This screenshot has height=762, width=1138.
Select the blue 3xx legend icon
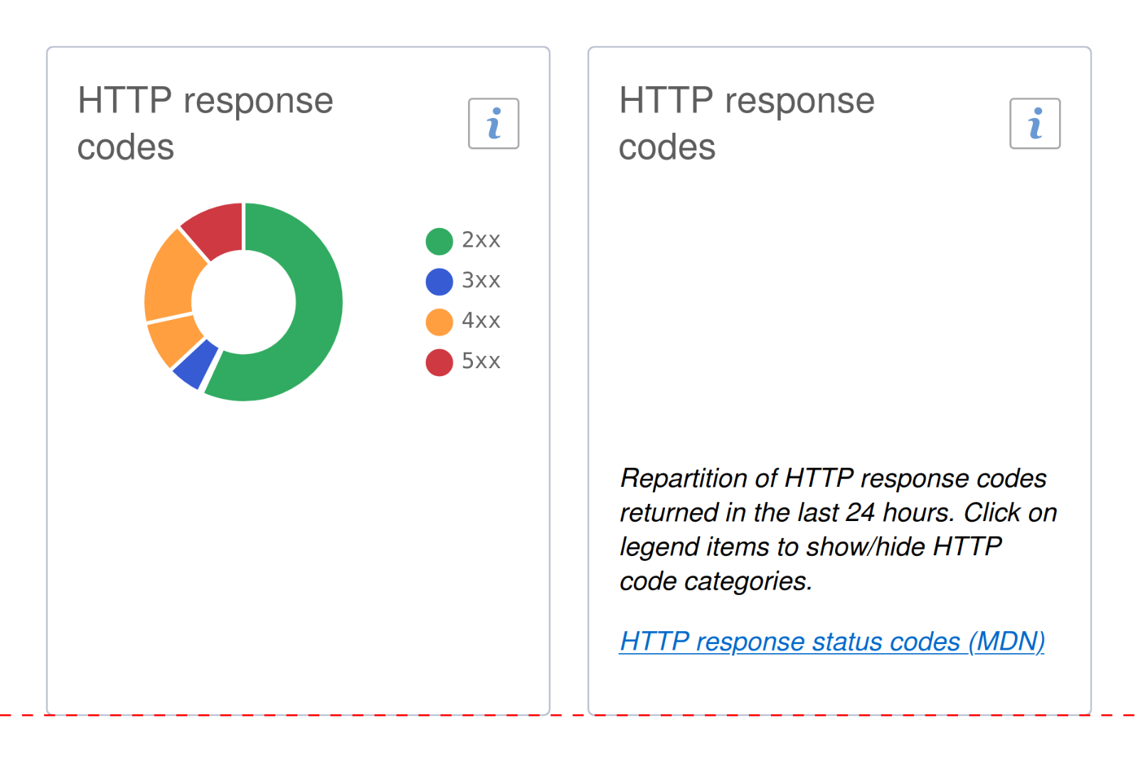[438, 280]
